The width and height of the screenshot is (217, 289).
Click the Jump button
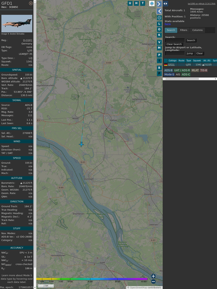(x=190, y=53)
